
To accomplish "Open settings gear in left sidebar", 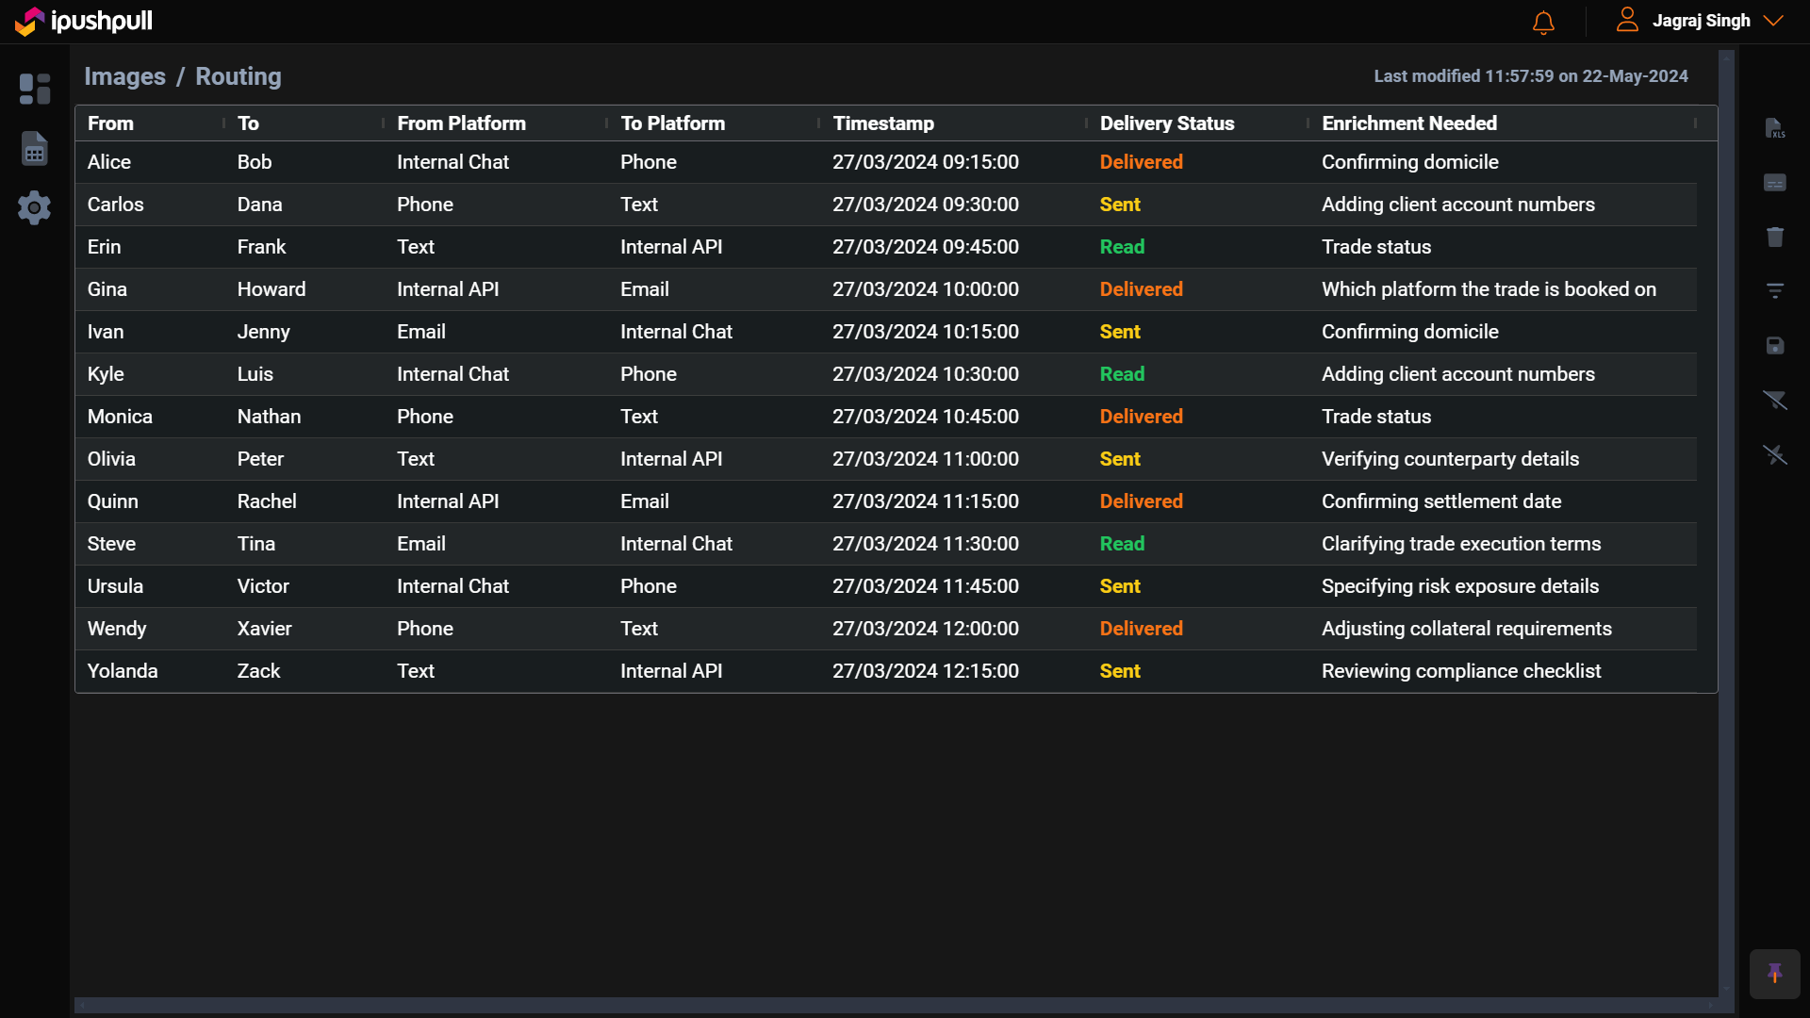I will coord(35,207).
